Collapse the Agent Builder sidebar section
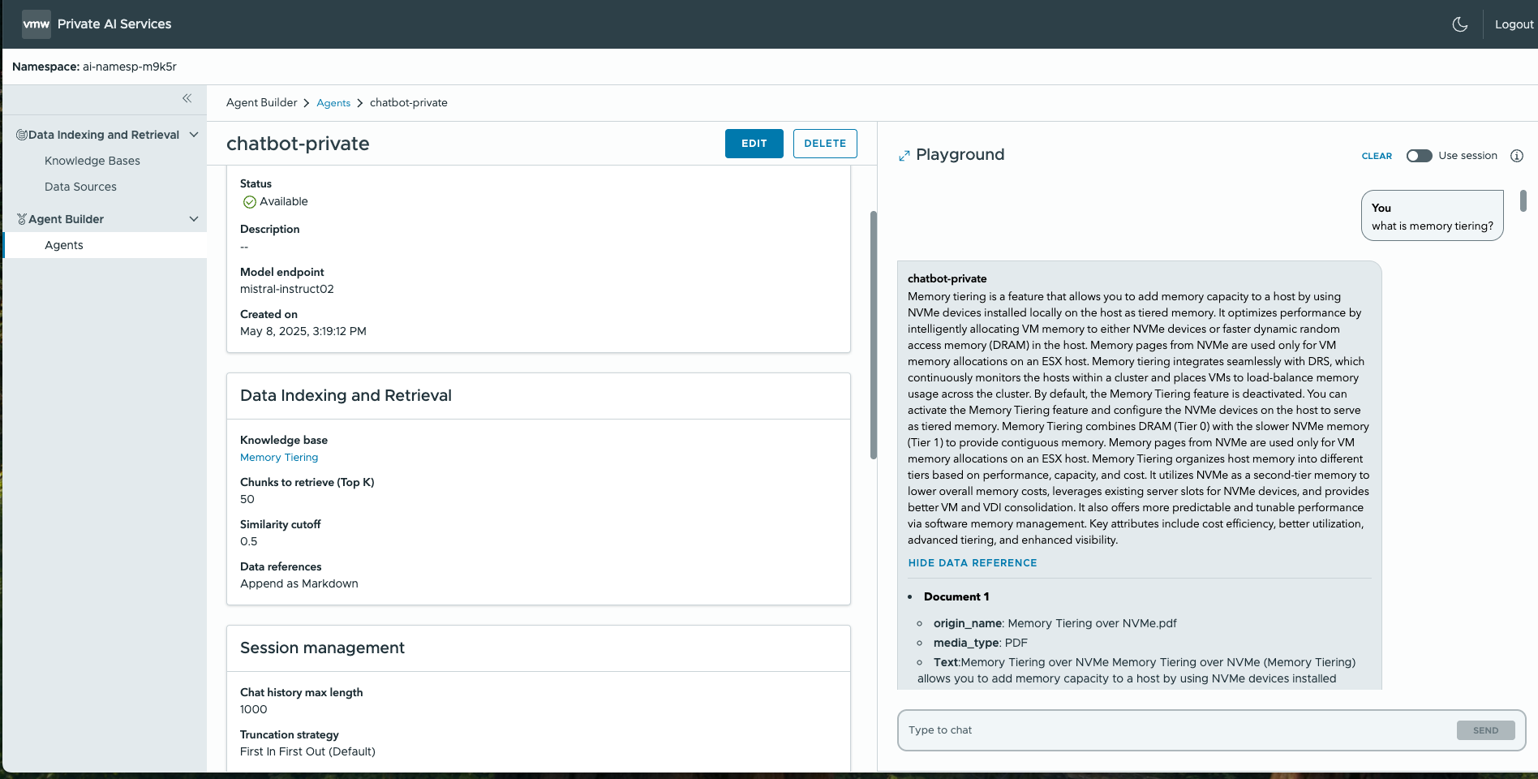The height and width of the screenshot is (779, 1538). [x=194, y=219]
